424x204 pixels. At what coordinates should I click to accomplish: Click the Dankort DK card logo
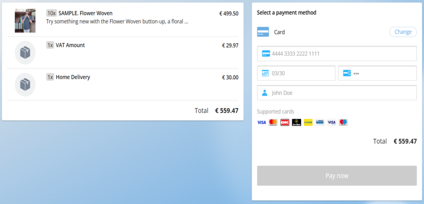pos(285,123)
